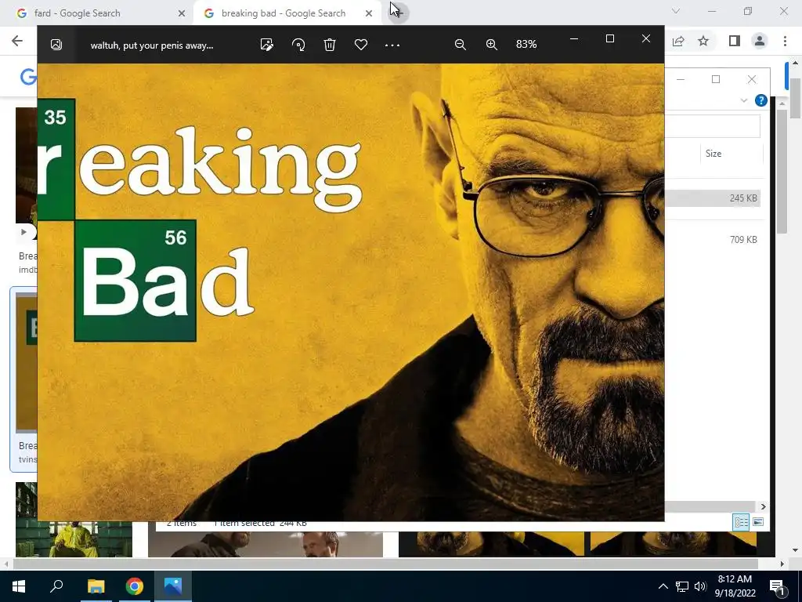Show hidden system tray icons
The width and height of the screenshot is (802, 602).
[x=663, y=586]
